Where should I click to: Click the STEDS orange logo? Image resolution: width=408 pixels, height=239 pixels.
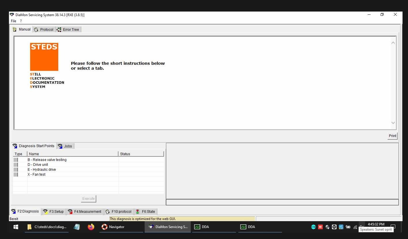pos(44,57)
